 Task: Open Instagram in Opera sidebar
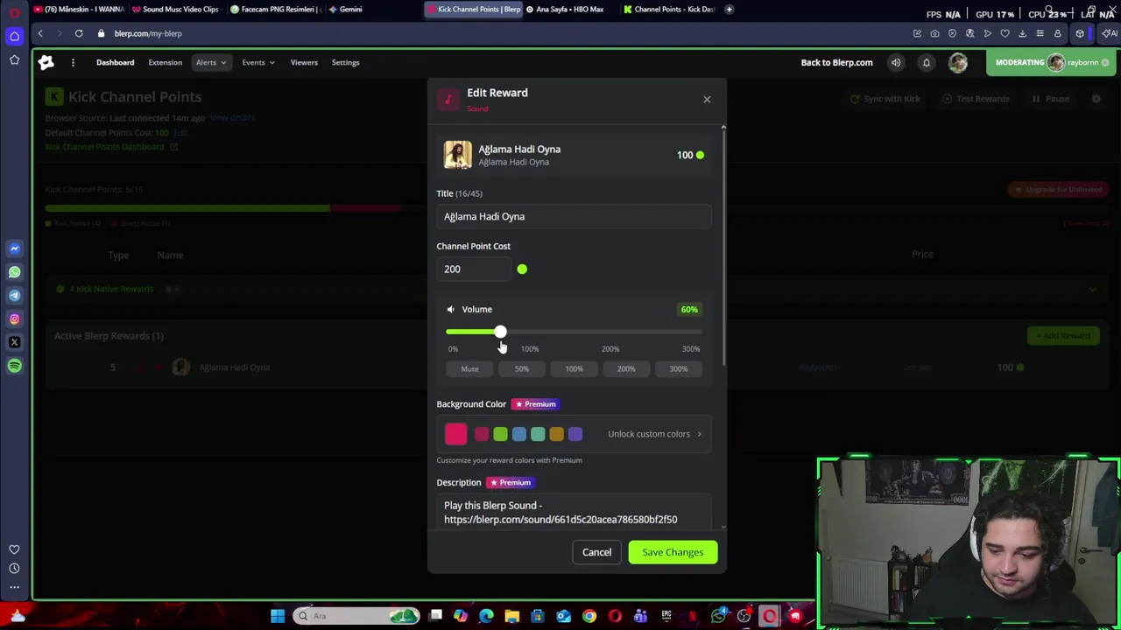(x=14, y=319)
